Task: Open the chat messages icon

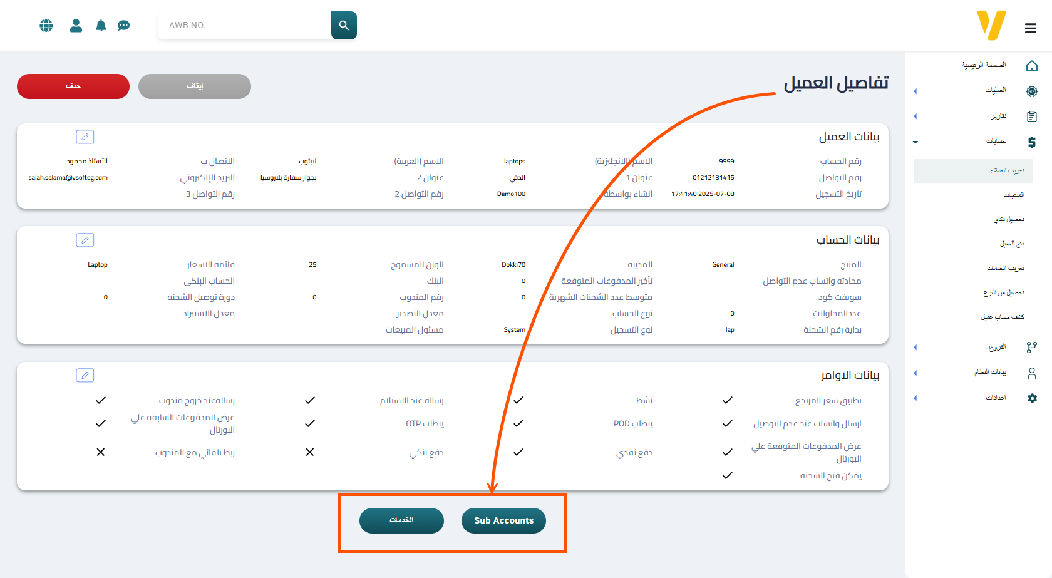Action: [124, 26]
